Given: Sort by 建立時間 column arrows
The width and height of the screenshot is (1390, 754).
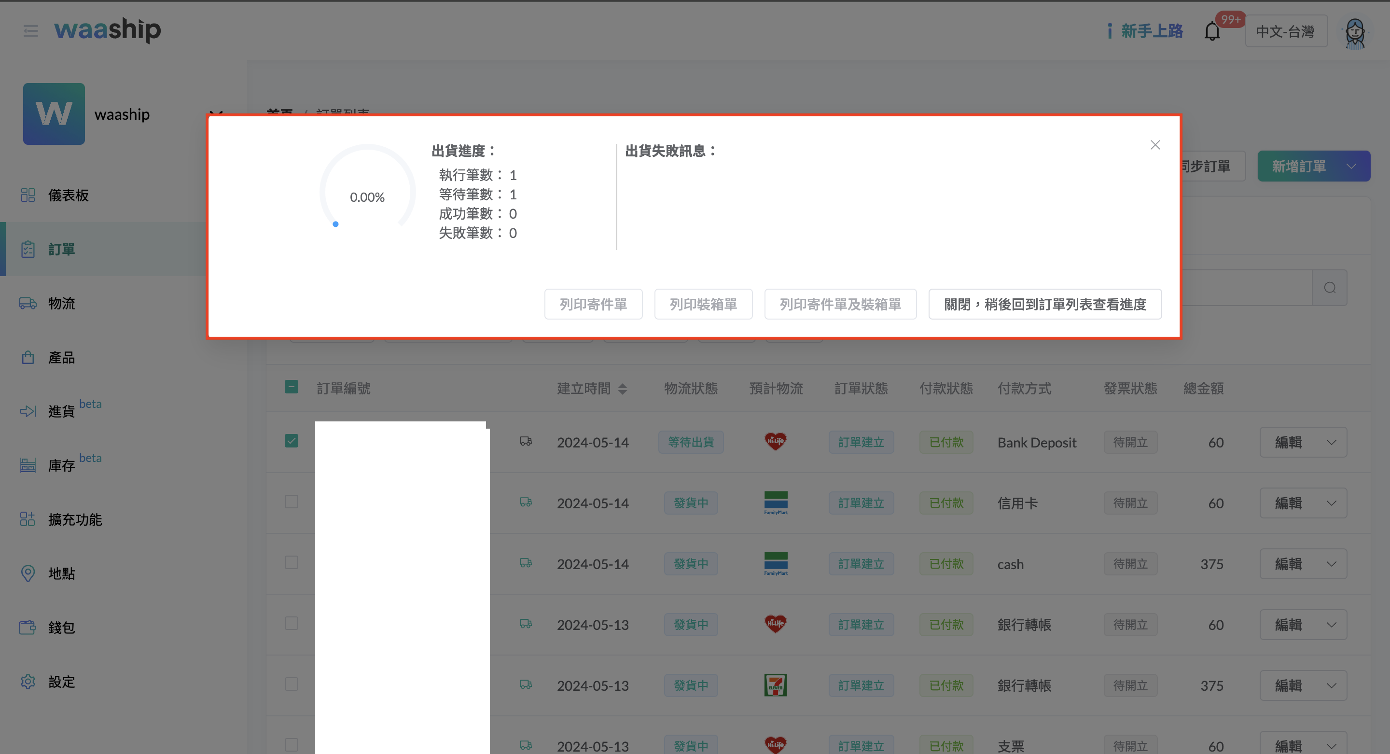Looking at the screenshot, I should (622, 389).
